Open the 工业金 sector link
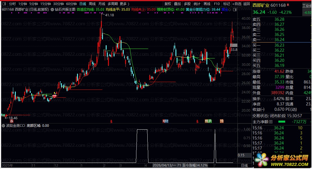Viewport: 313px width, 169px height. click(307, 6)
